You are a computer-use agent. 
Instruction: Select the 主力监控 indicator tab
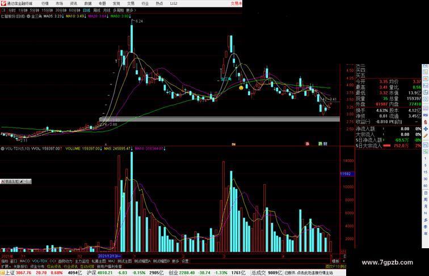(82, 261)
